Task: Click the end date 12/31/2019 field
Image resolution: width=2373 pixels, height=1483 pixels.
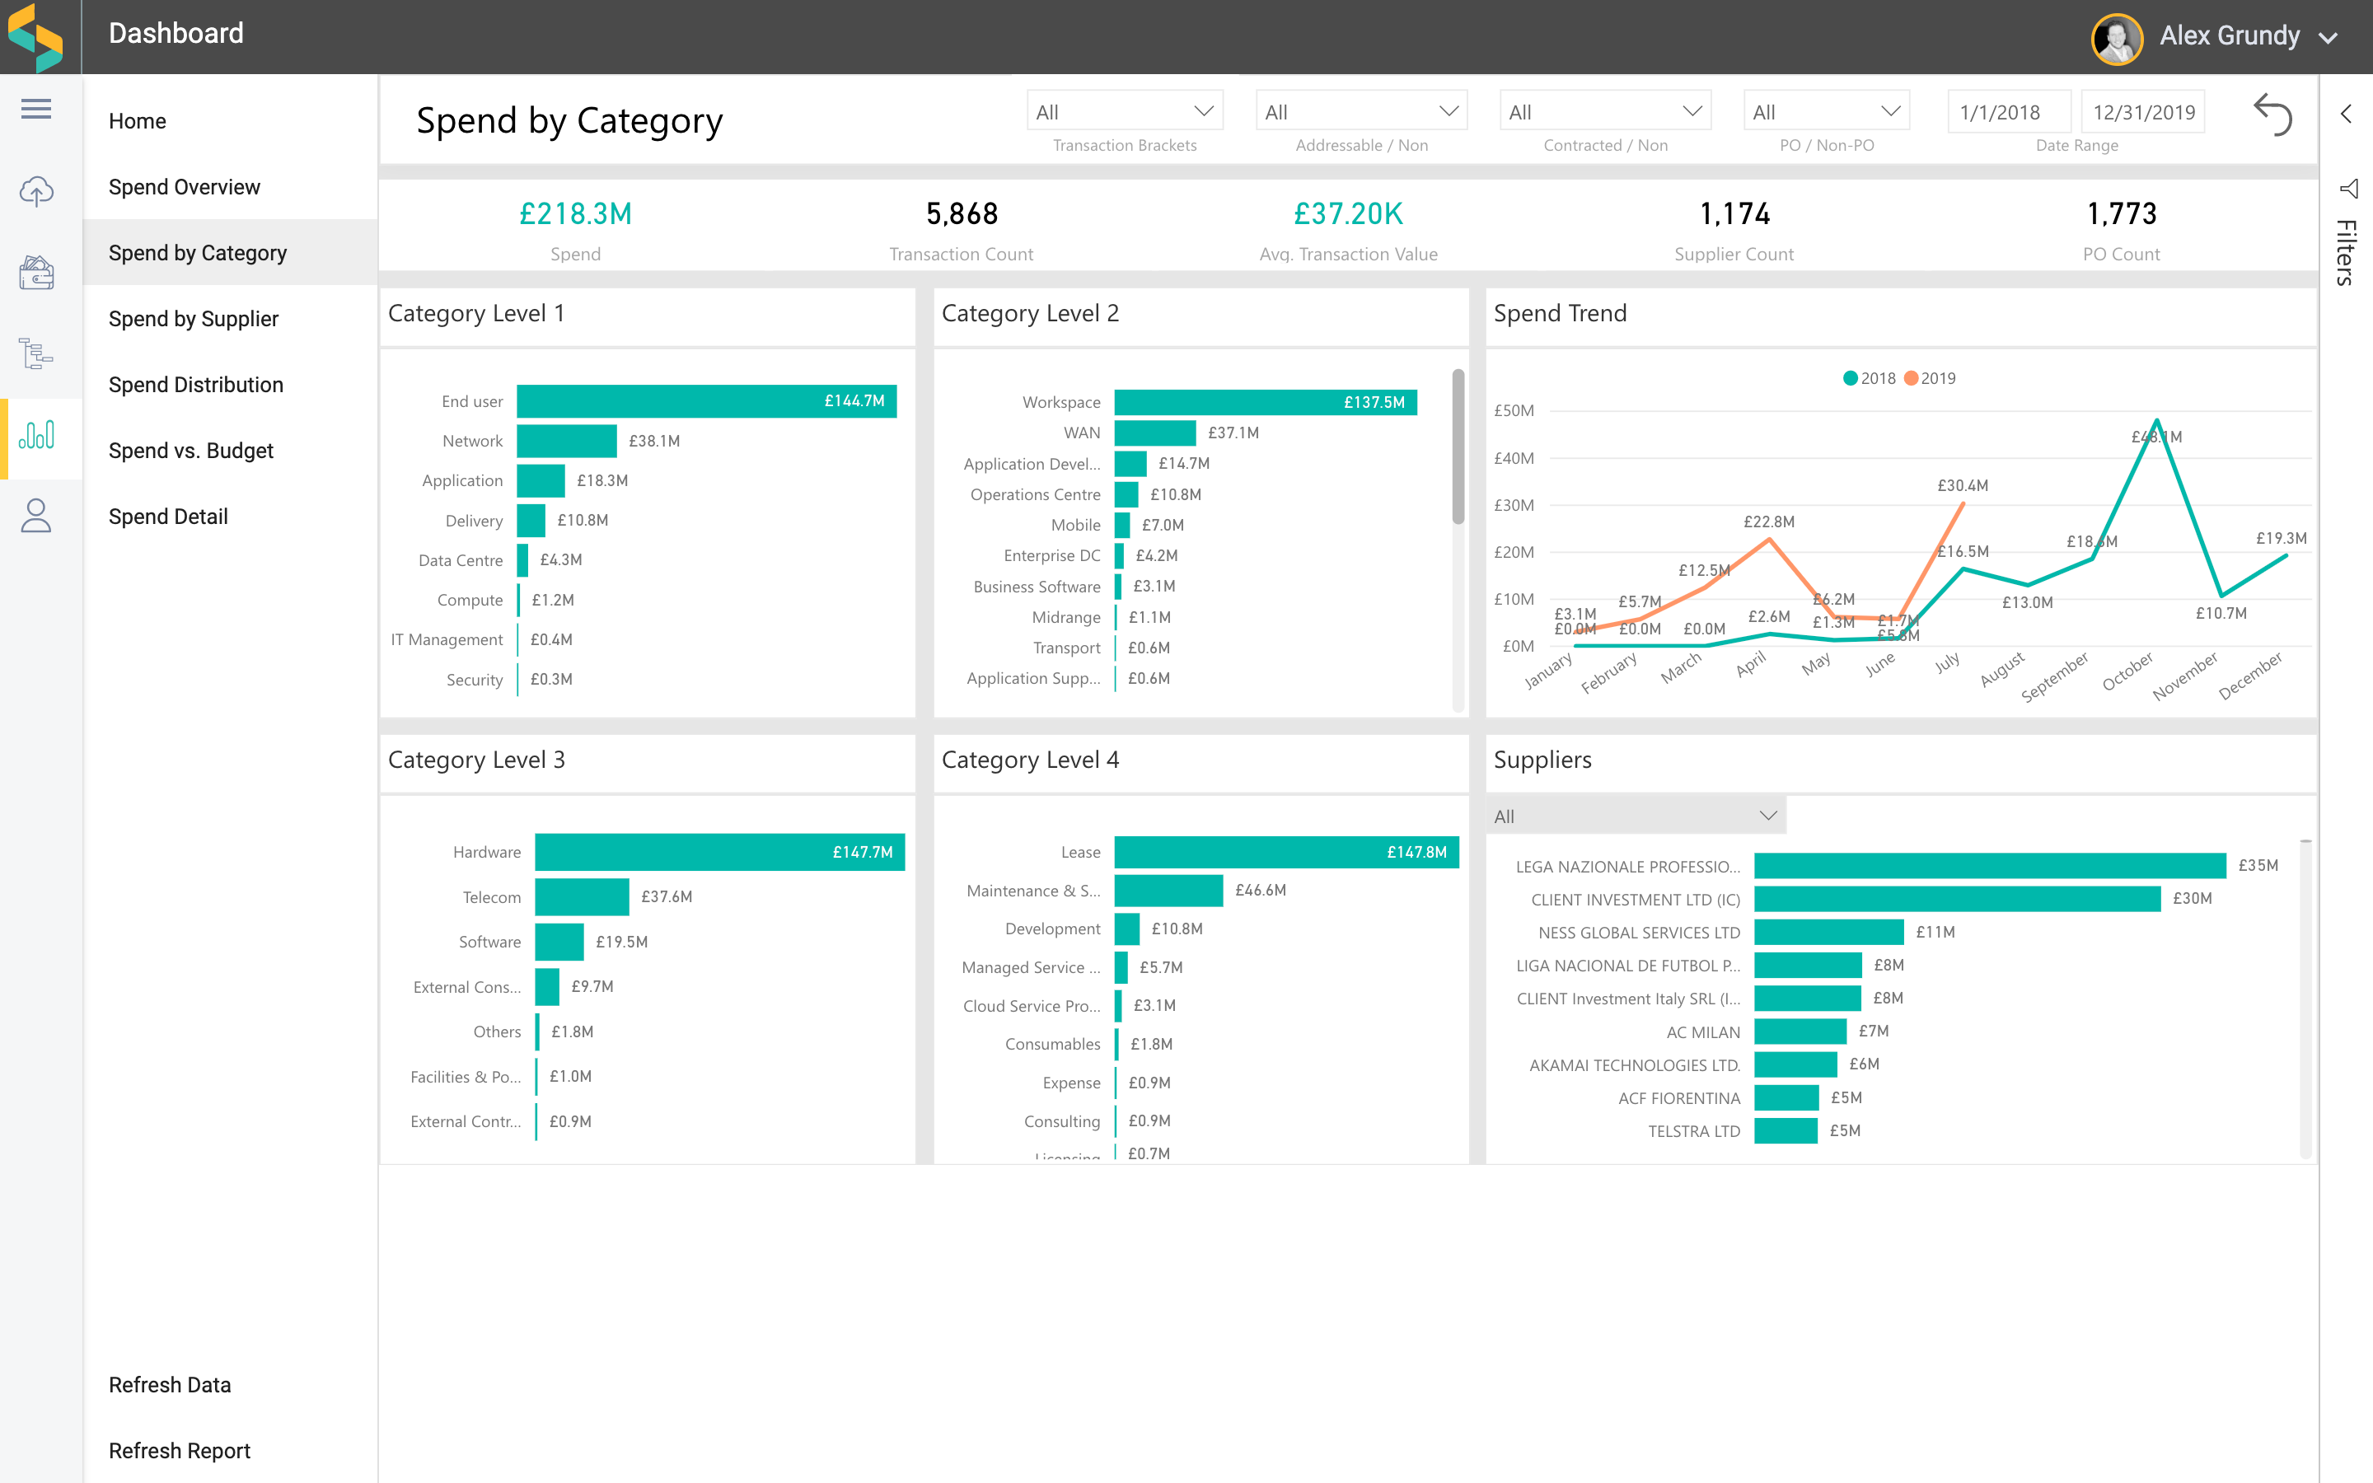Action: [x=2144, y=112]
